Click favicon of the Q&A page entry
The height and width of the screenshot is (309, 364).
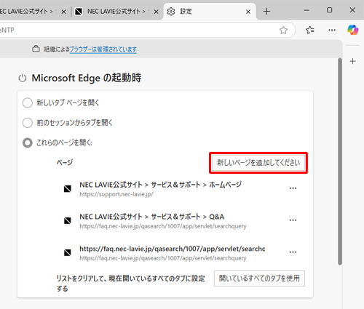pyautogui.click(x=68, y=221)
